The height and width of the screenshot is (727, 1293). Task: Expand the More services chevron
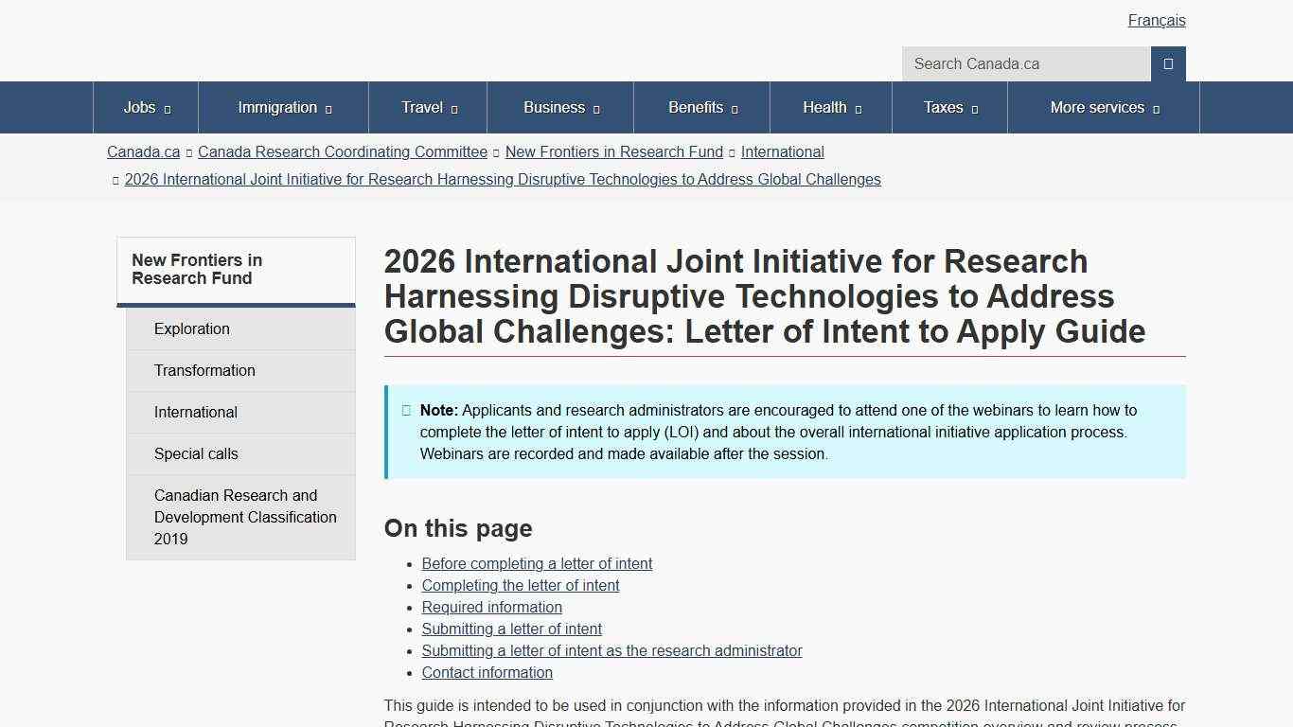1156,108
